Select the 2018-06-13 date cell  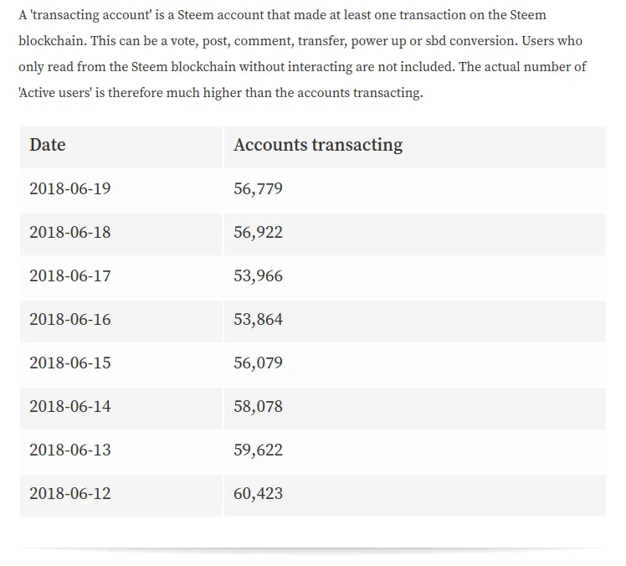[121, 452]
